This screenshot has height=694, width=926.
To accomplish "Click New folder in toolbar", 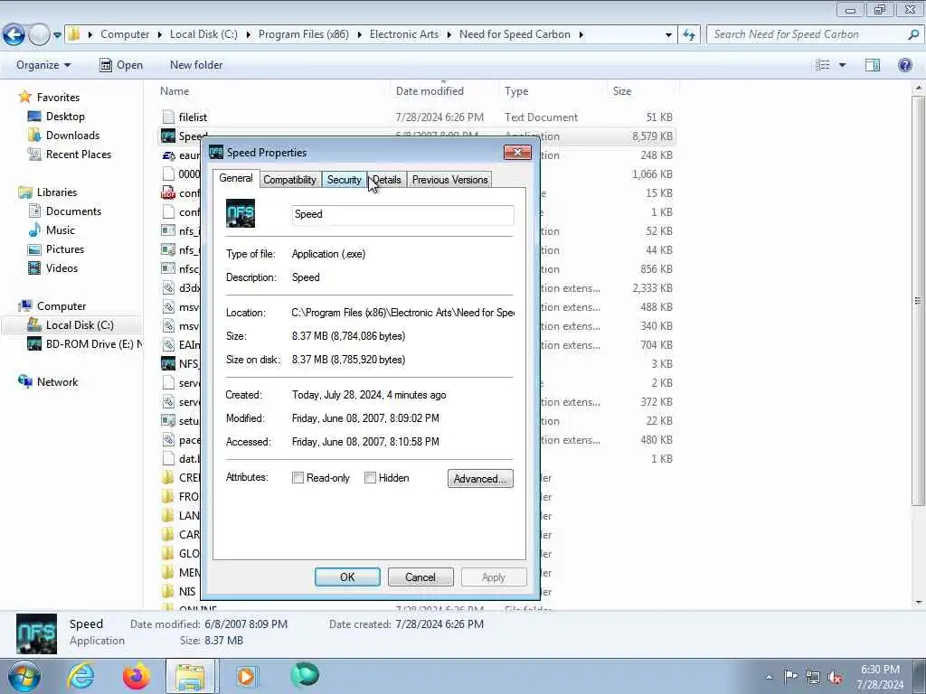I will (196, 65).
